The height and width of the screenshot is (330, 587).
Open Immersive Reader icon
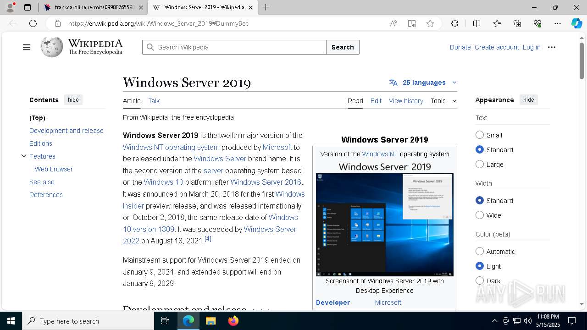[x=412, y=23]
